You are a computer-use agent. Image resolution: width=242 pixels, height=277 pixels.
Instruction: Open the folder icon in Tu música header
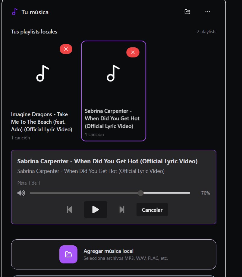(x=187, y=12)
